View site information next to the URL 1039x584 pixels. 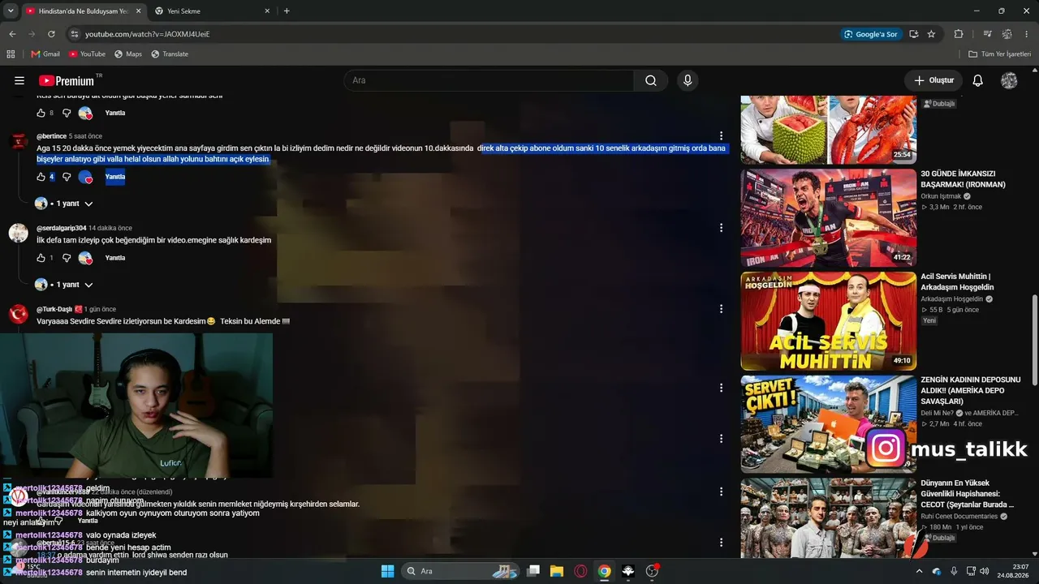click(x=74, y=34)
